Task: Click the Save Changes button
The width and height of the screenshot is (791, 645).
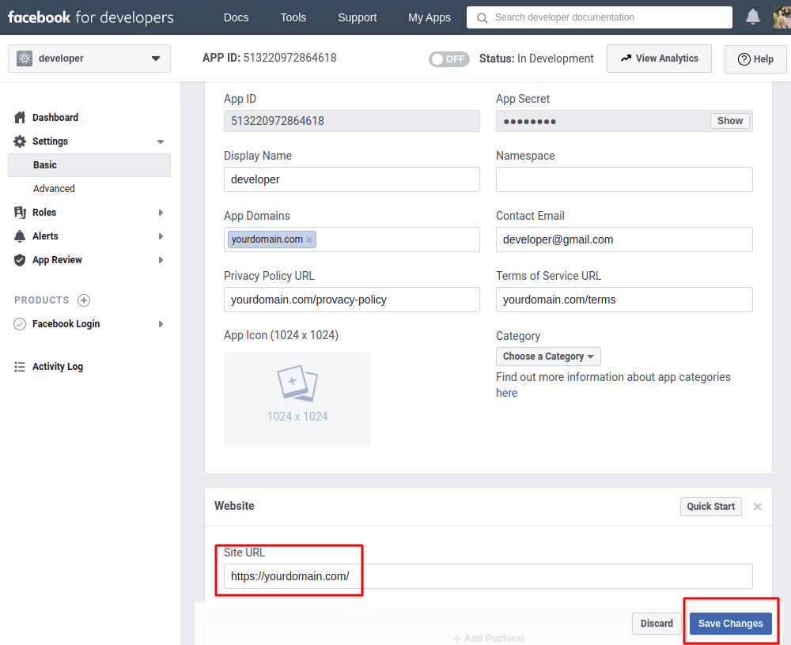Action: [x=730, y=624]
